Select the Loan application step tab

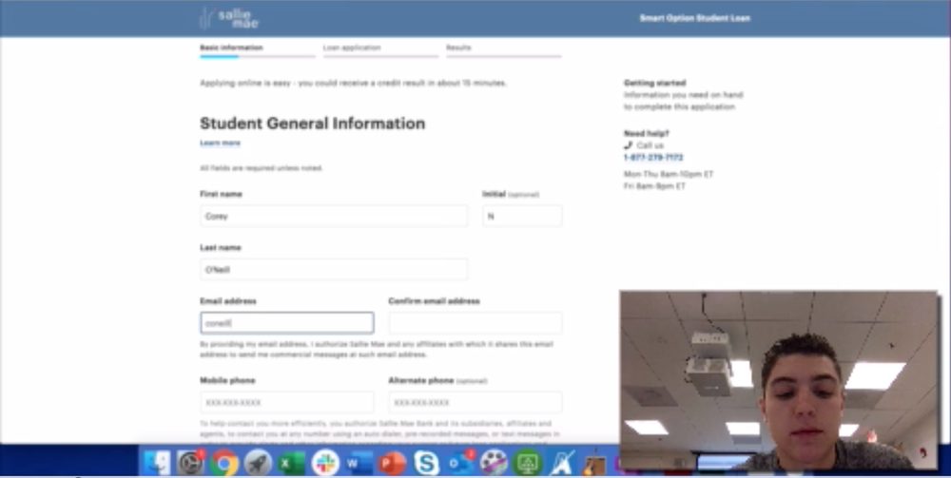[352, 48]
